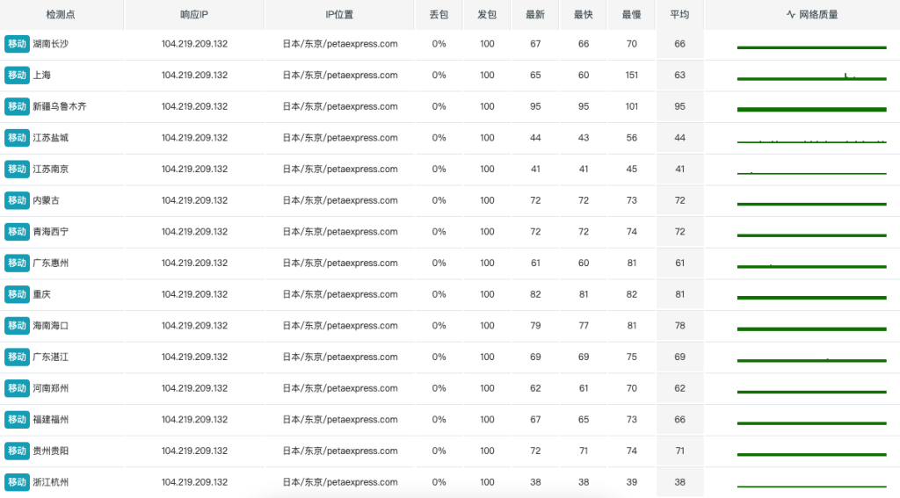Screen dimensions: 900x498
Task: Sort by the 最新 column header
Action: click(535, 14)
